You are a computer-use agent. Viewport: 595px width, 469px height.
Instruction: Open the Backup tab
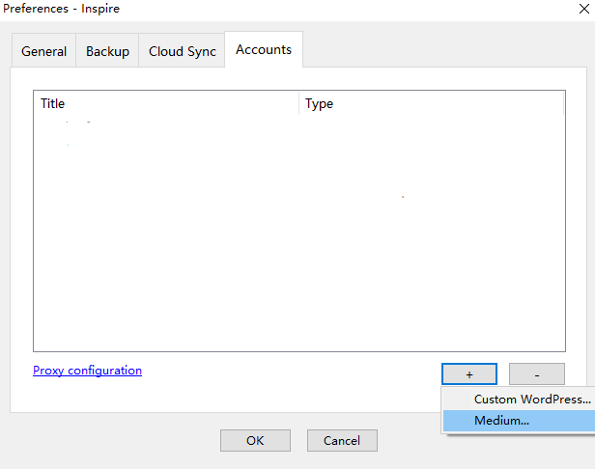[x=107, y=52]
